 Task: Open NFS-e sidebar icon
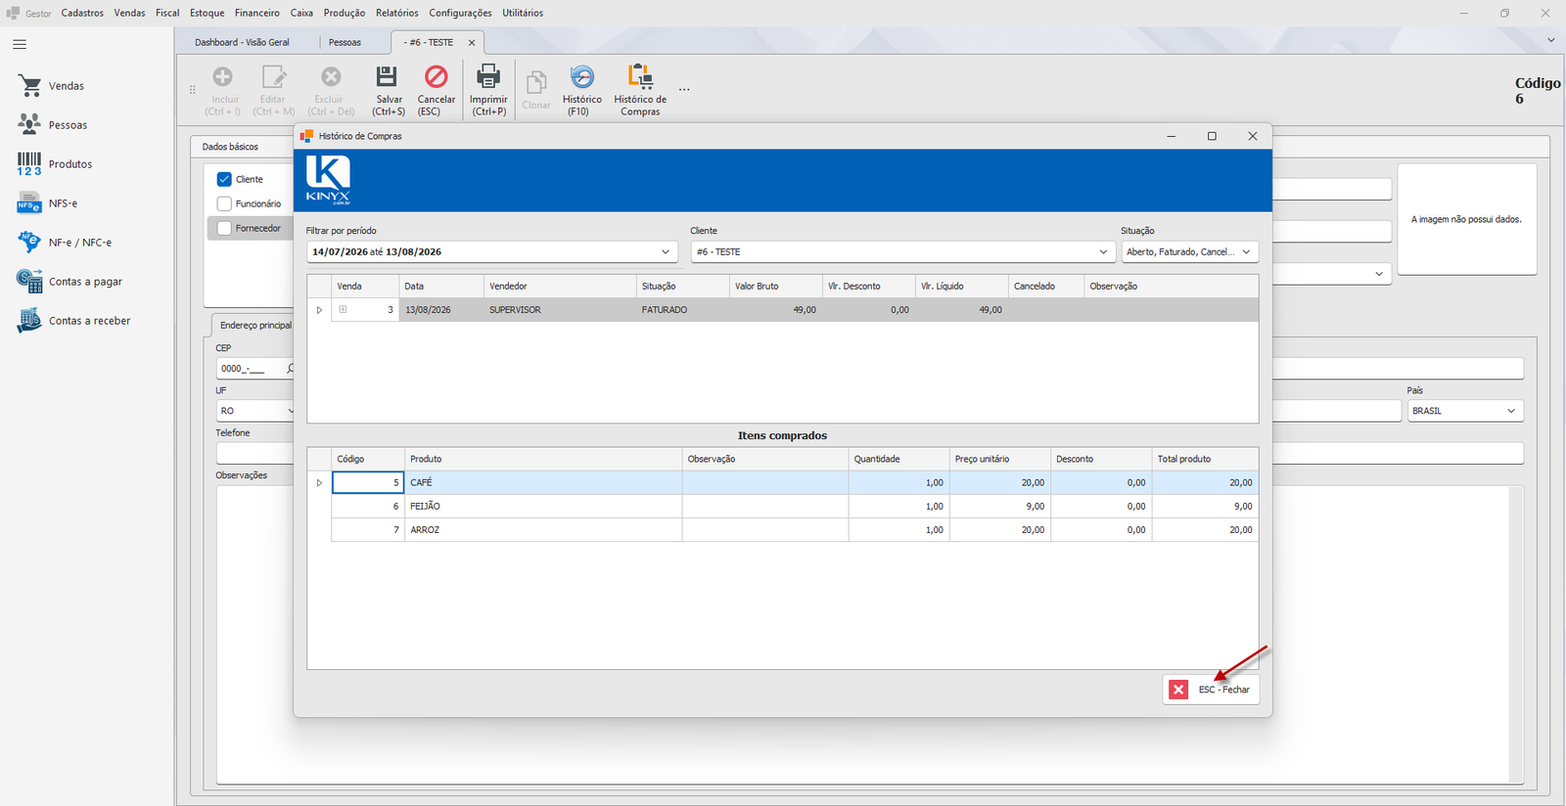coord(29,203)
